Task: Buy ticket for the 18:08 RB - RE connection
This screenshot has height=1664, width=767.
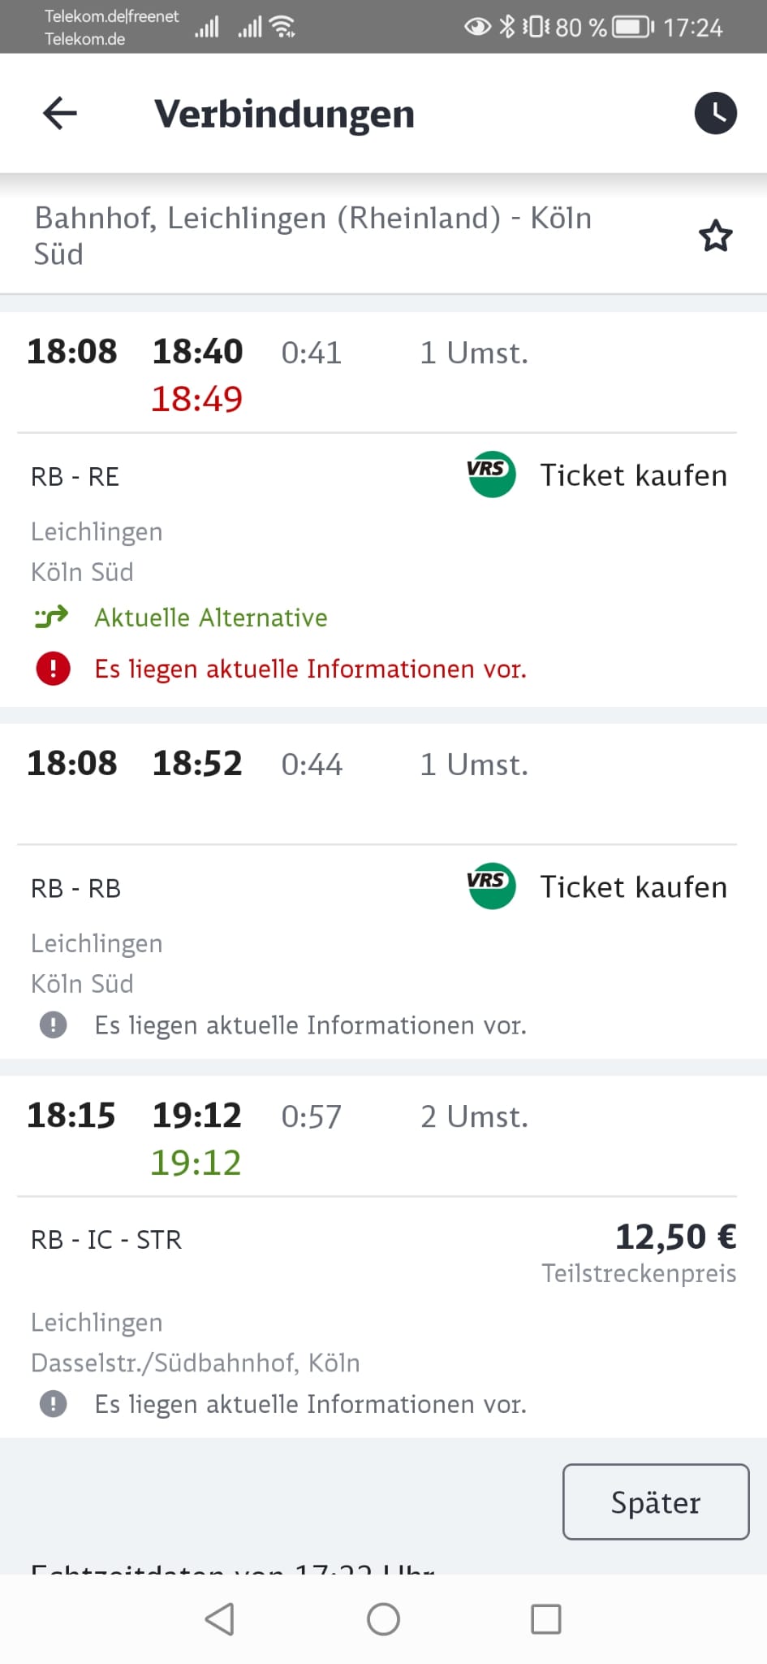Action: pos(633,475)
